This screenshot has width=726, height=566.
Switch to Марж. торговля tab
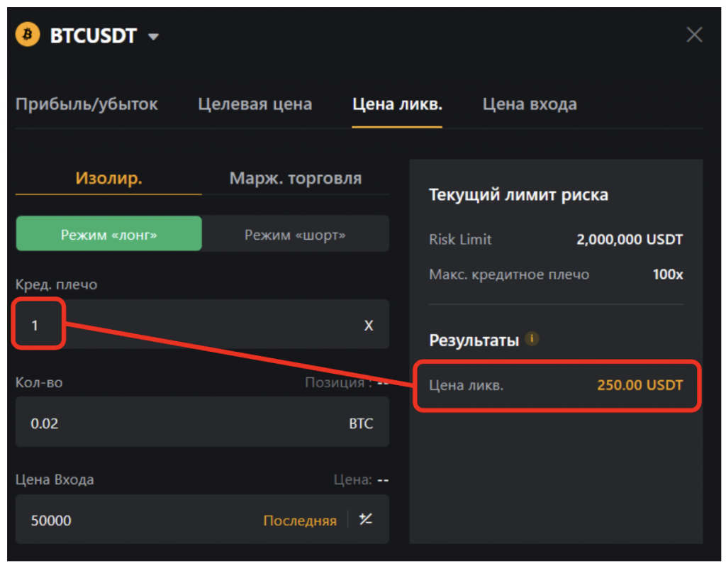tap(296, 178)
